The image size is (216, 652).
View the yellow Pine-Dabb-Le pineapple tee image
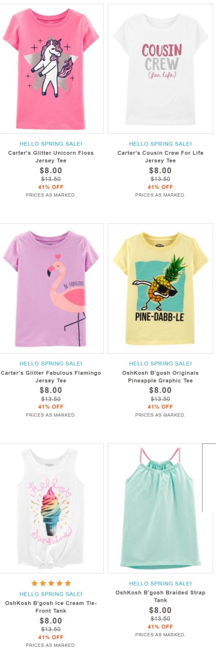[x=160, y=288]
